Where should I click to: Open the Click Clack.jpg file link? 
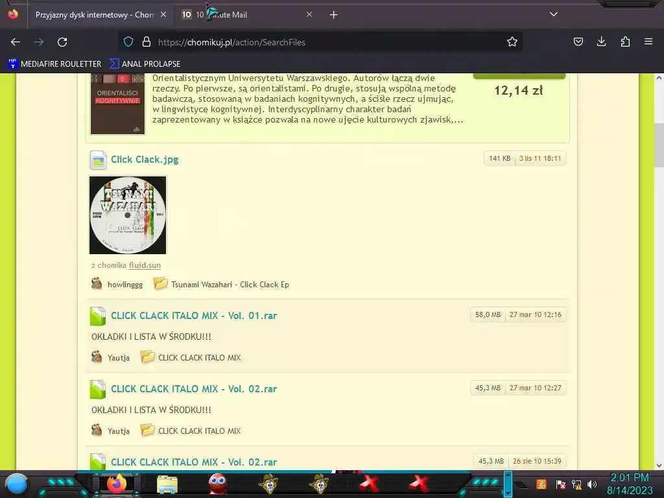click(x=145, y=160)
